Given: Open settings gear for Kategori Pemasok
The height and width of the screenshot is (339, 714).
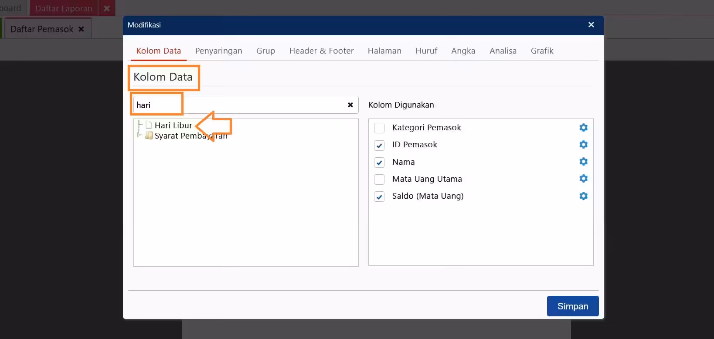Looking at the screenshot, I should coord(583,128).
